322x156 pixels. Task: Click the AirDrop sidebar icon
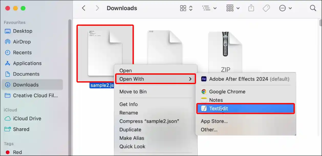8,42
